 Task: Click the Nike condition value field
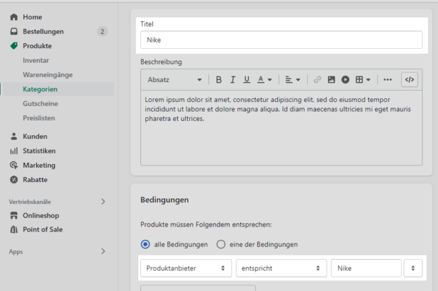pos(366,268)
